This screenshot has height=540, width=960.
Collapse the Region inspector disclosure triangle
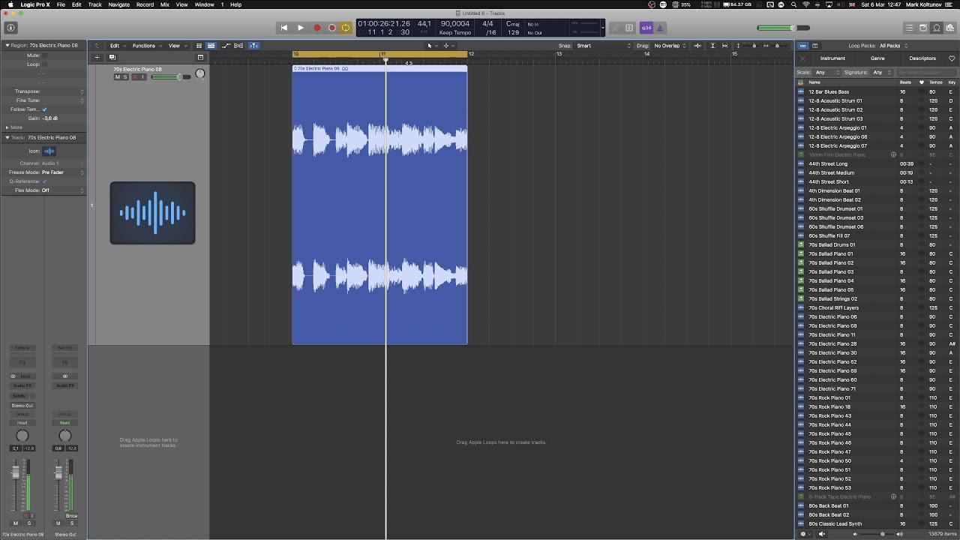[7, 46]
